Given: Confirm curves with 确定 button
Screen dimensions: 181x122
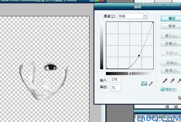Looking at the screenshot, I should 171,18.
